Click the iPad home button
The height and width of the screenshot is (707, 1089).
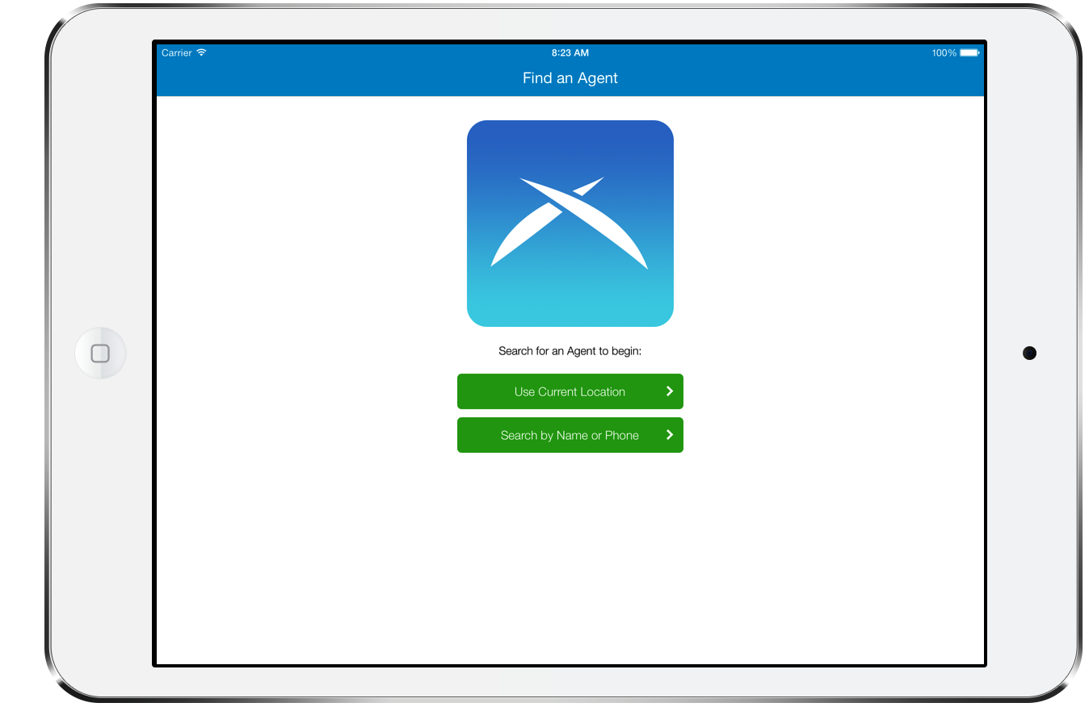(x=100, y=353)
